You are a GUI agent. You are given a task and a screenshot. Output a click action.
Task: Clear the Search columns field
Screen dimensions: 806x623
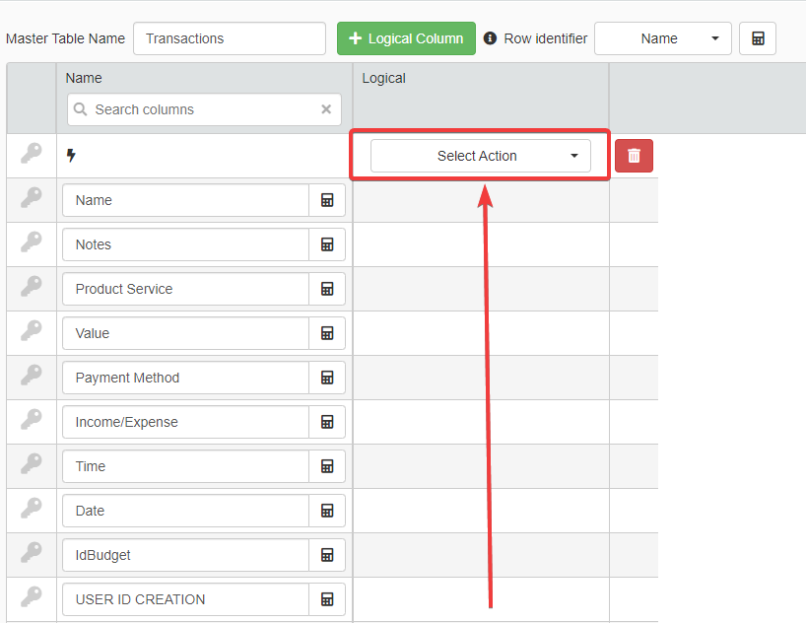click(326, 109)
